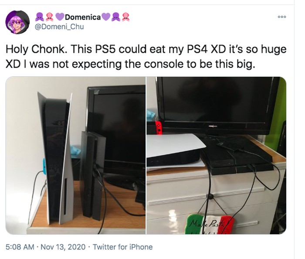Screen dimensions: 305x259
Task: Open Domenica's profile avatar
Action: pos(17,22)
